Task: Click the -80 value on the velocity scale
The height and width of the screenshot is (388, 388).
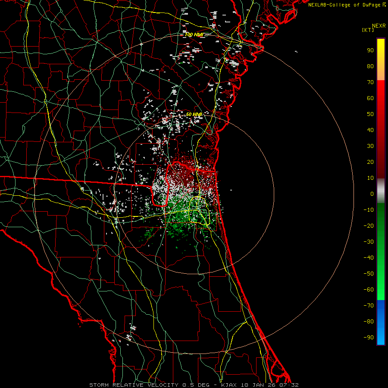Action: click(369, 322)
